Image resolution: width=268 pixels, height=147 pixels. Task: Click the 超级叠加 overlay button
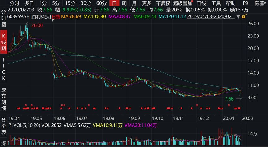pyautogui.click(x=182, y=3)
